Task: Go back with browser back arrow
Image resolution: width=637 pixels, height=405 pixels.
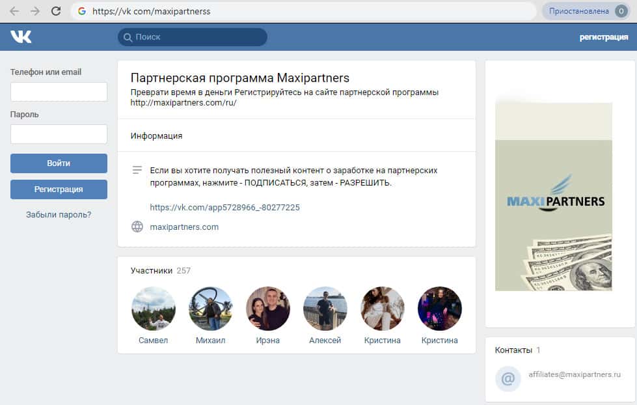Action: tap(14, 11)
